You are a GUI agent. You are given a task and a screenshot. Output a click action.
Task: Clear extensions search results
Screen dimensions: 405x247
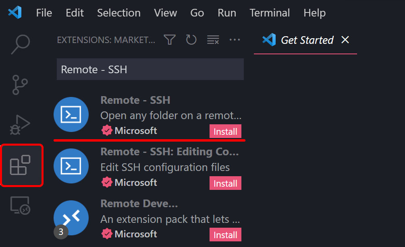(213, 40)
